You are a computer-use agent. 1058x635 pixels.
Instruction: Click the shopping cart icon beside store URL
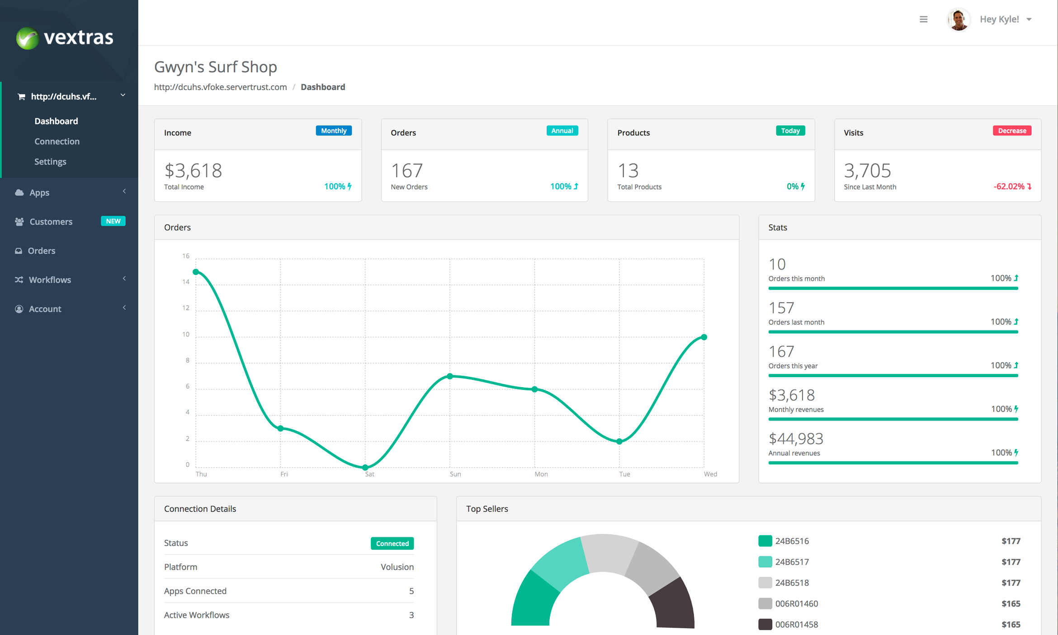click(x=21, y=97)
